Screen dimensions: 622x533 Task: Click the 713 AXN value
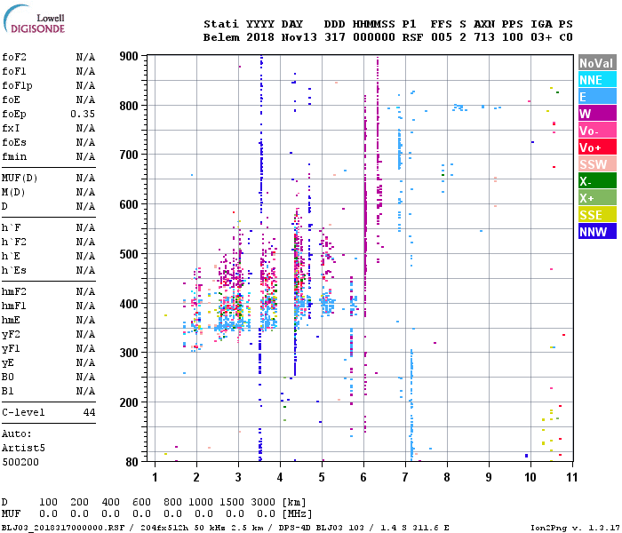tap(484, 37)
